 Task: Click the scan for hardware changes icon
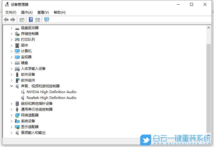(47, 20)
